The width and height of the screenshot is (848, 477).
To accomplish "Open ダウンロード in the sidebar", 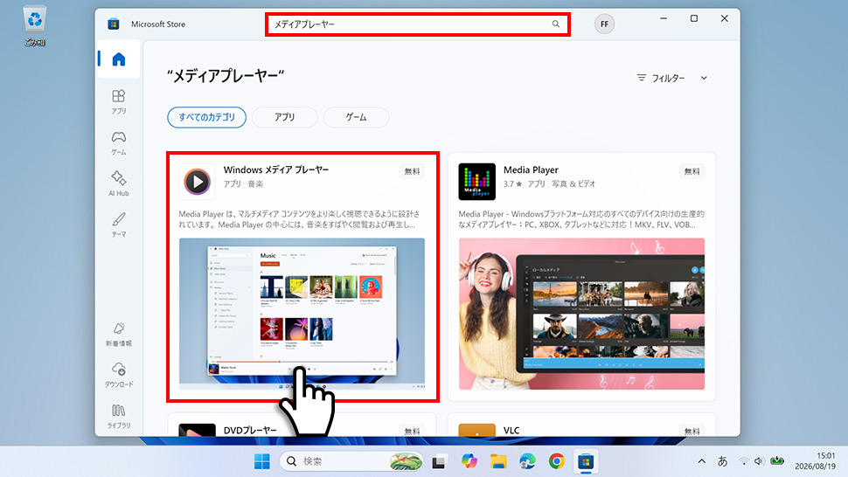I will [118, 375].
